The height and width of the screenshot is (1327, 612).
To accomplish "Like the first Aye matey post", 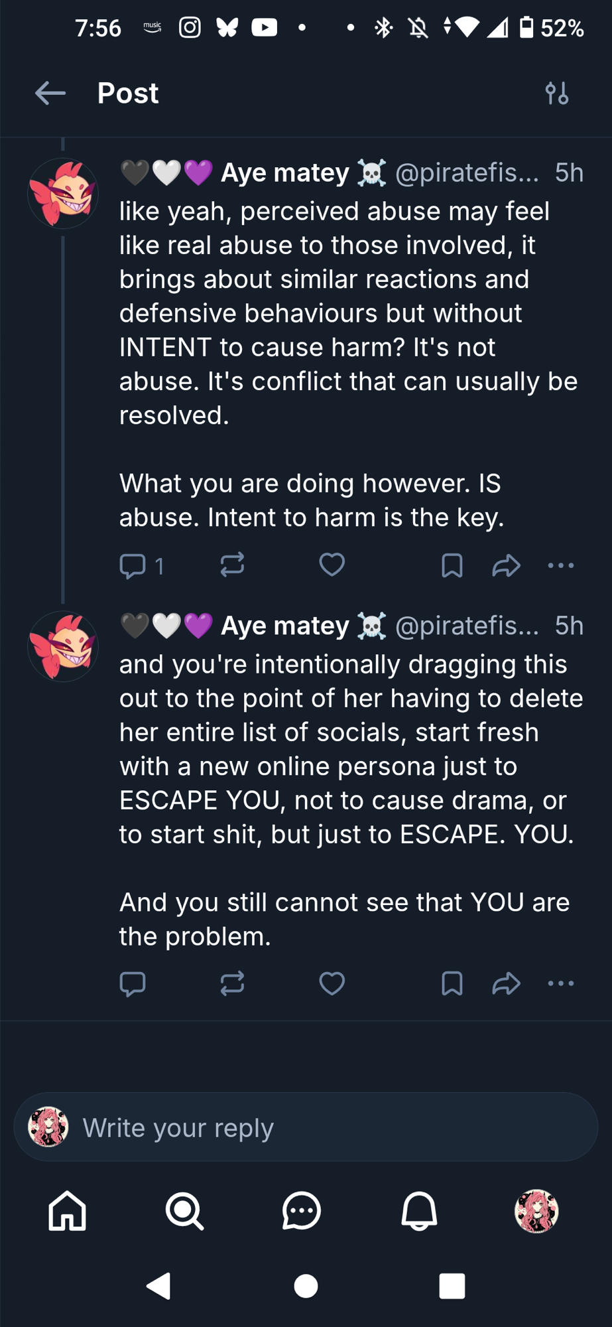I will click(x=332, y=565).
